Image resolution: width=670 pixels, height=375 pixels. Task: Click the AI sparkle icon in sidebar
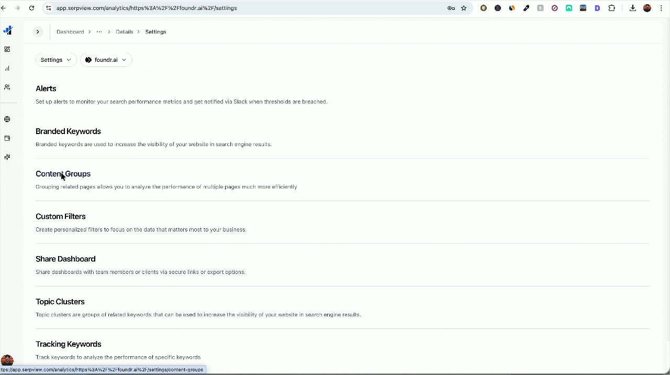[x=7, y=157]
